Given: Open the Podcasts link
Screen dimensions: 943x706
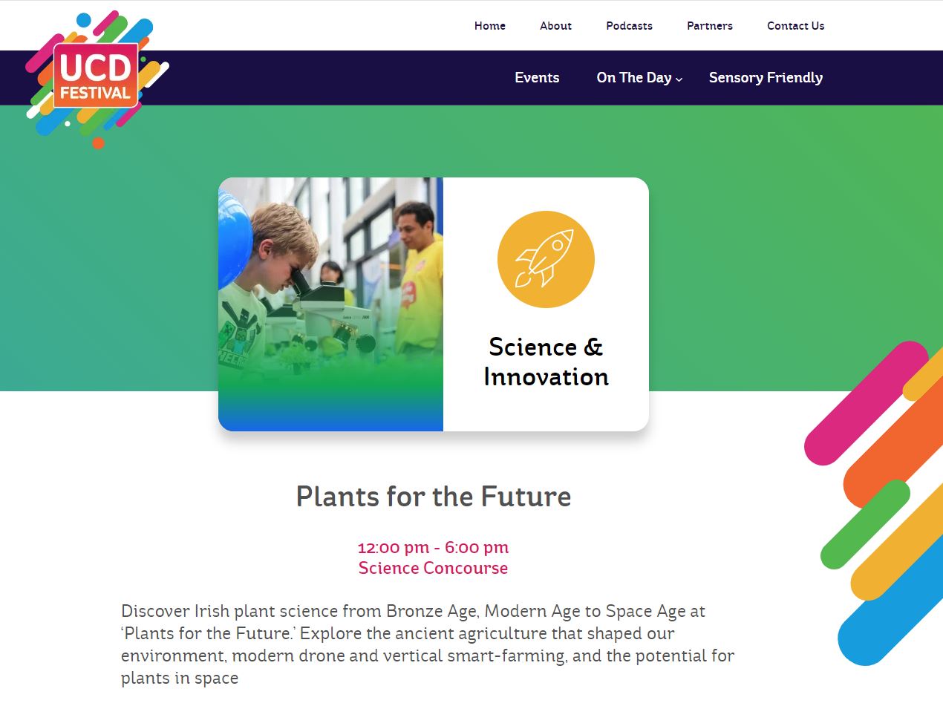Looking at the screenshot, I should click(x=629, y=26).
